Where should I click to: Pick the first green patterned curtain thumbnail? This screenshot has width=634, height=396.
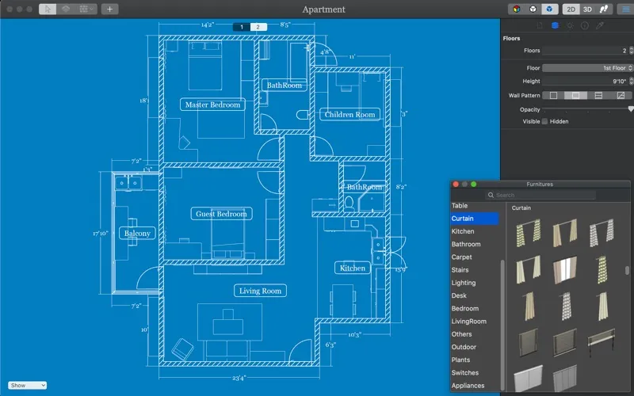(x=528, y=233)
